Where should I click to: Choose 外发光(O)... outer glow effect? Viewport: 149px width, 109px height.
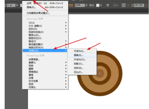[82, 59]
